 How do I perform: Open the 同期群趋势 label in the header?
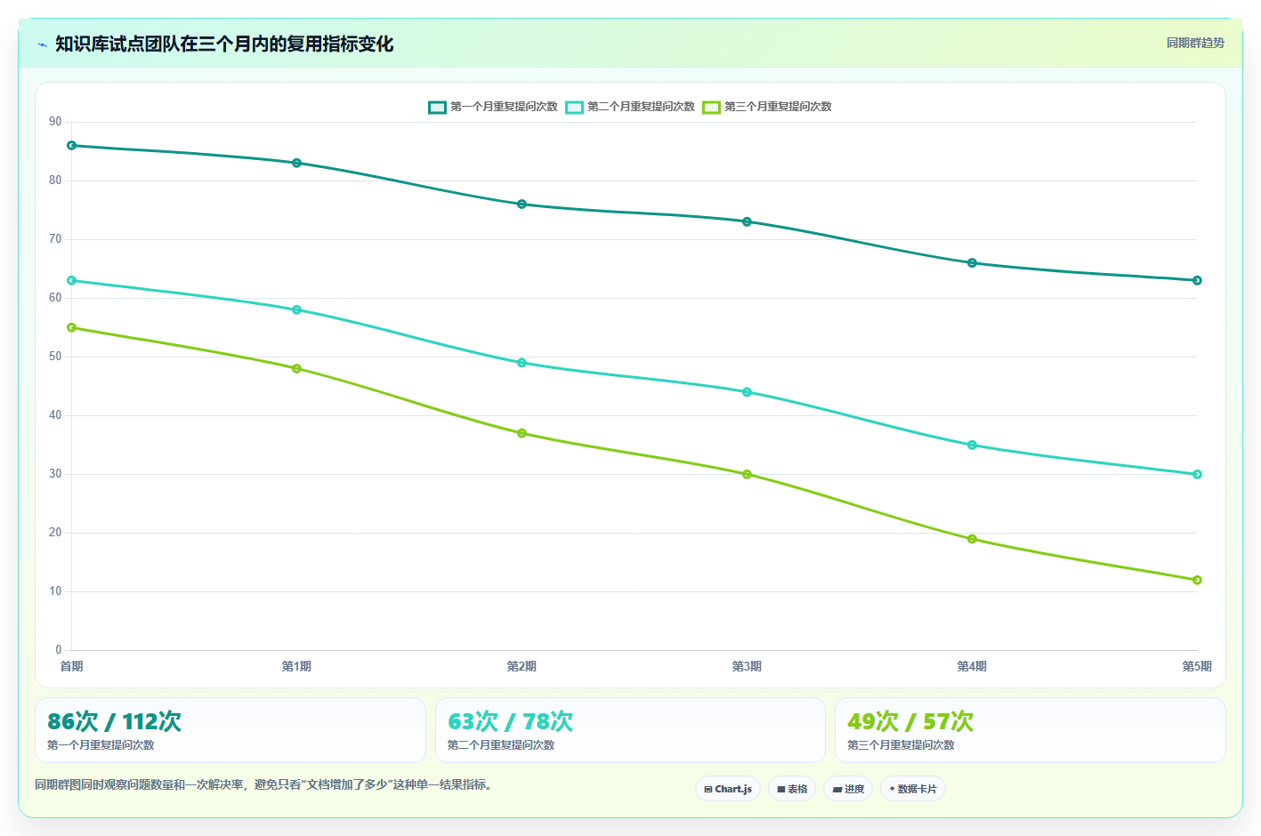tap(1195, 43)
